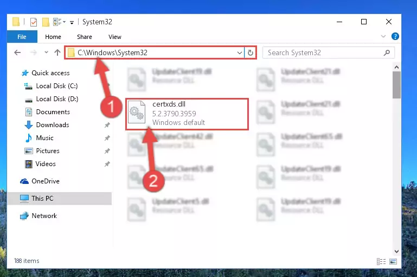Viewport: 417px width, 277px height.
Task: Click the Downloads blue arrow icon
Action: click(x=28, y=125)
